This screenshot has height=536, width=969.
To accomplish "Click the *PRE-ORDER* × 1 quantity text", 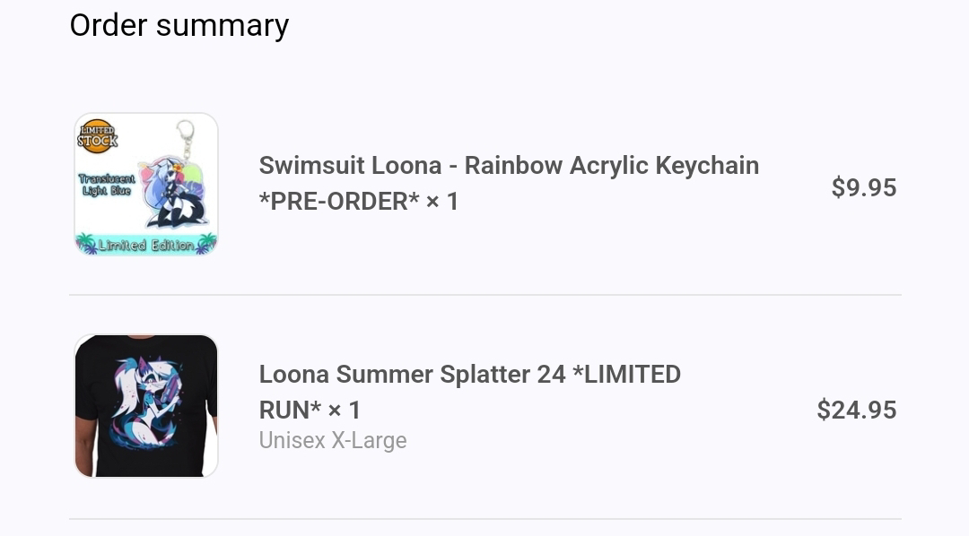I will pyautogui.click(x=359, y=202).
